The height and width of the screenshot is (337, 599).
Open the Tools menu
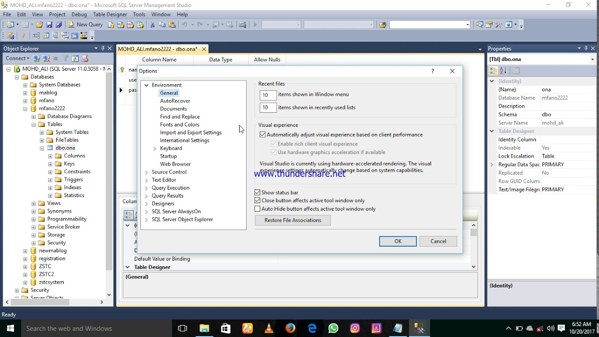pos(139,15)
